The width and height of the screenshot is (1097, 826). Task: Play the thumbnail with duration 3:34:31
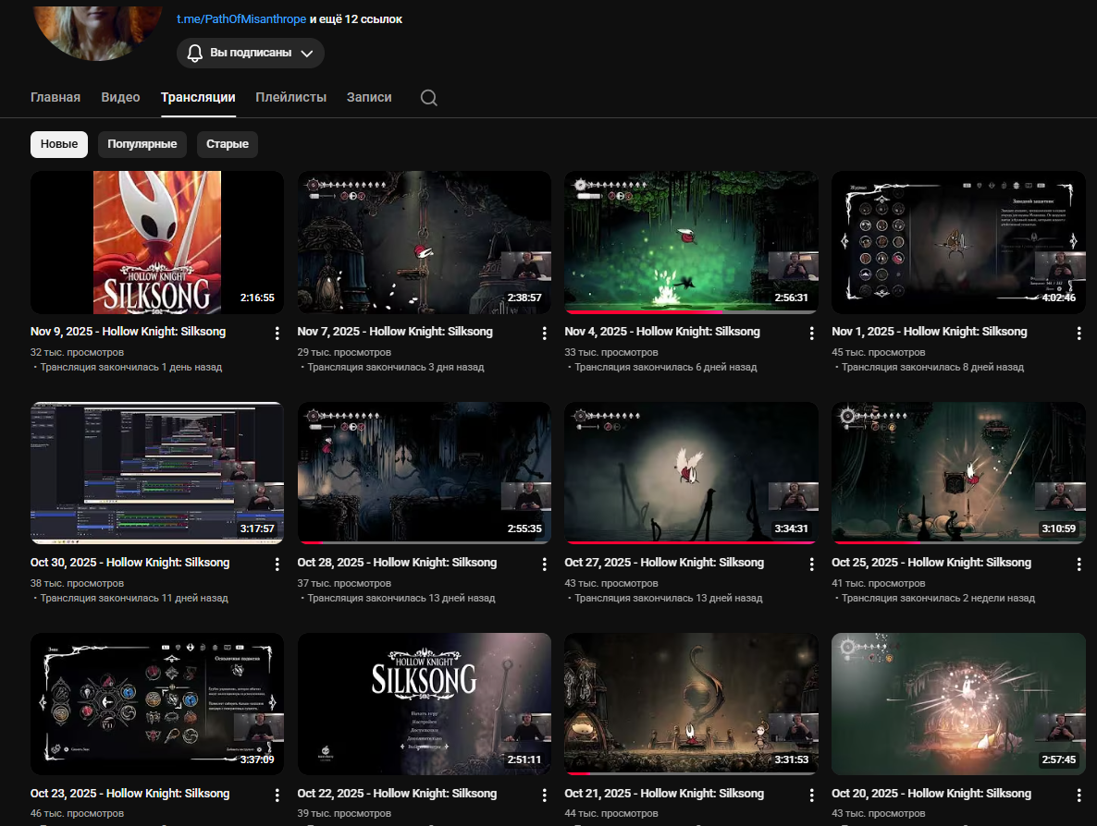click(x=691, y=473)
